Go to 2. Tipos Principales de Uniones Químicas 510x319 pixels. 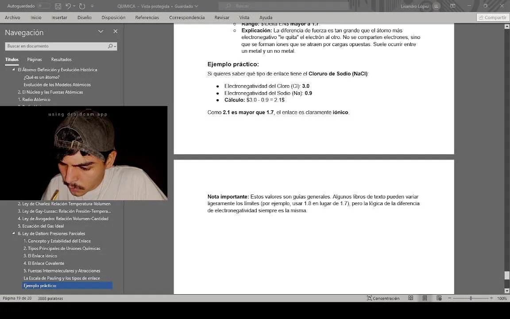62,249
